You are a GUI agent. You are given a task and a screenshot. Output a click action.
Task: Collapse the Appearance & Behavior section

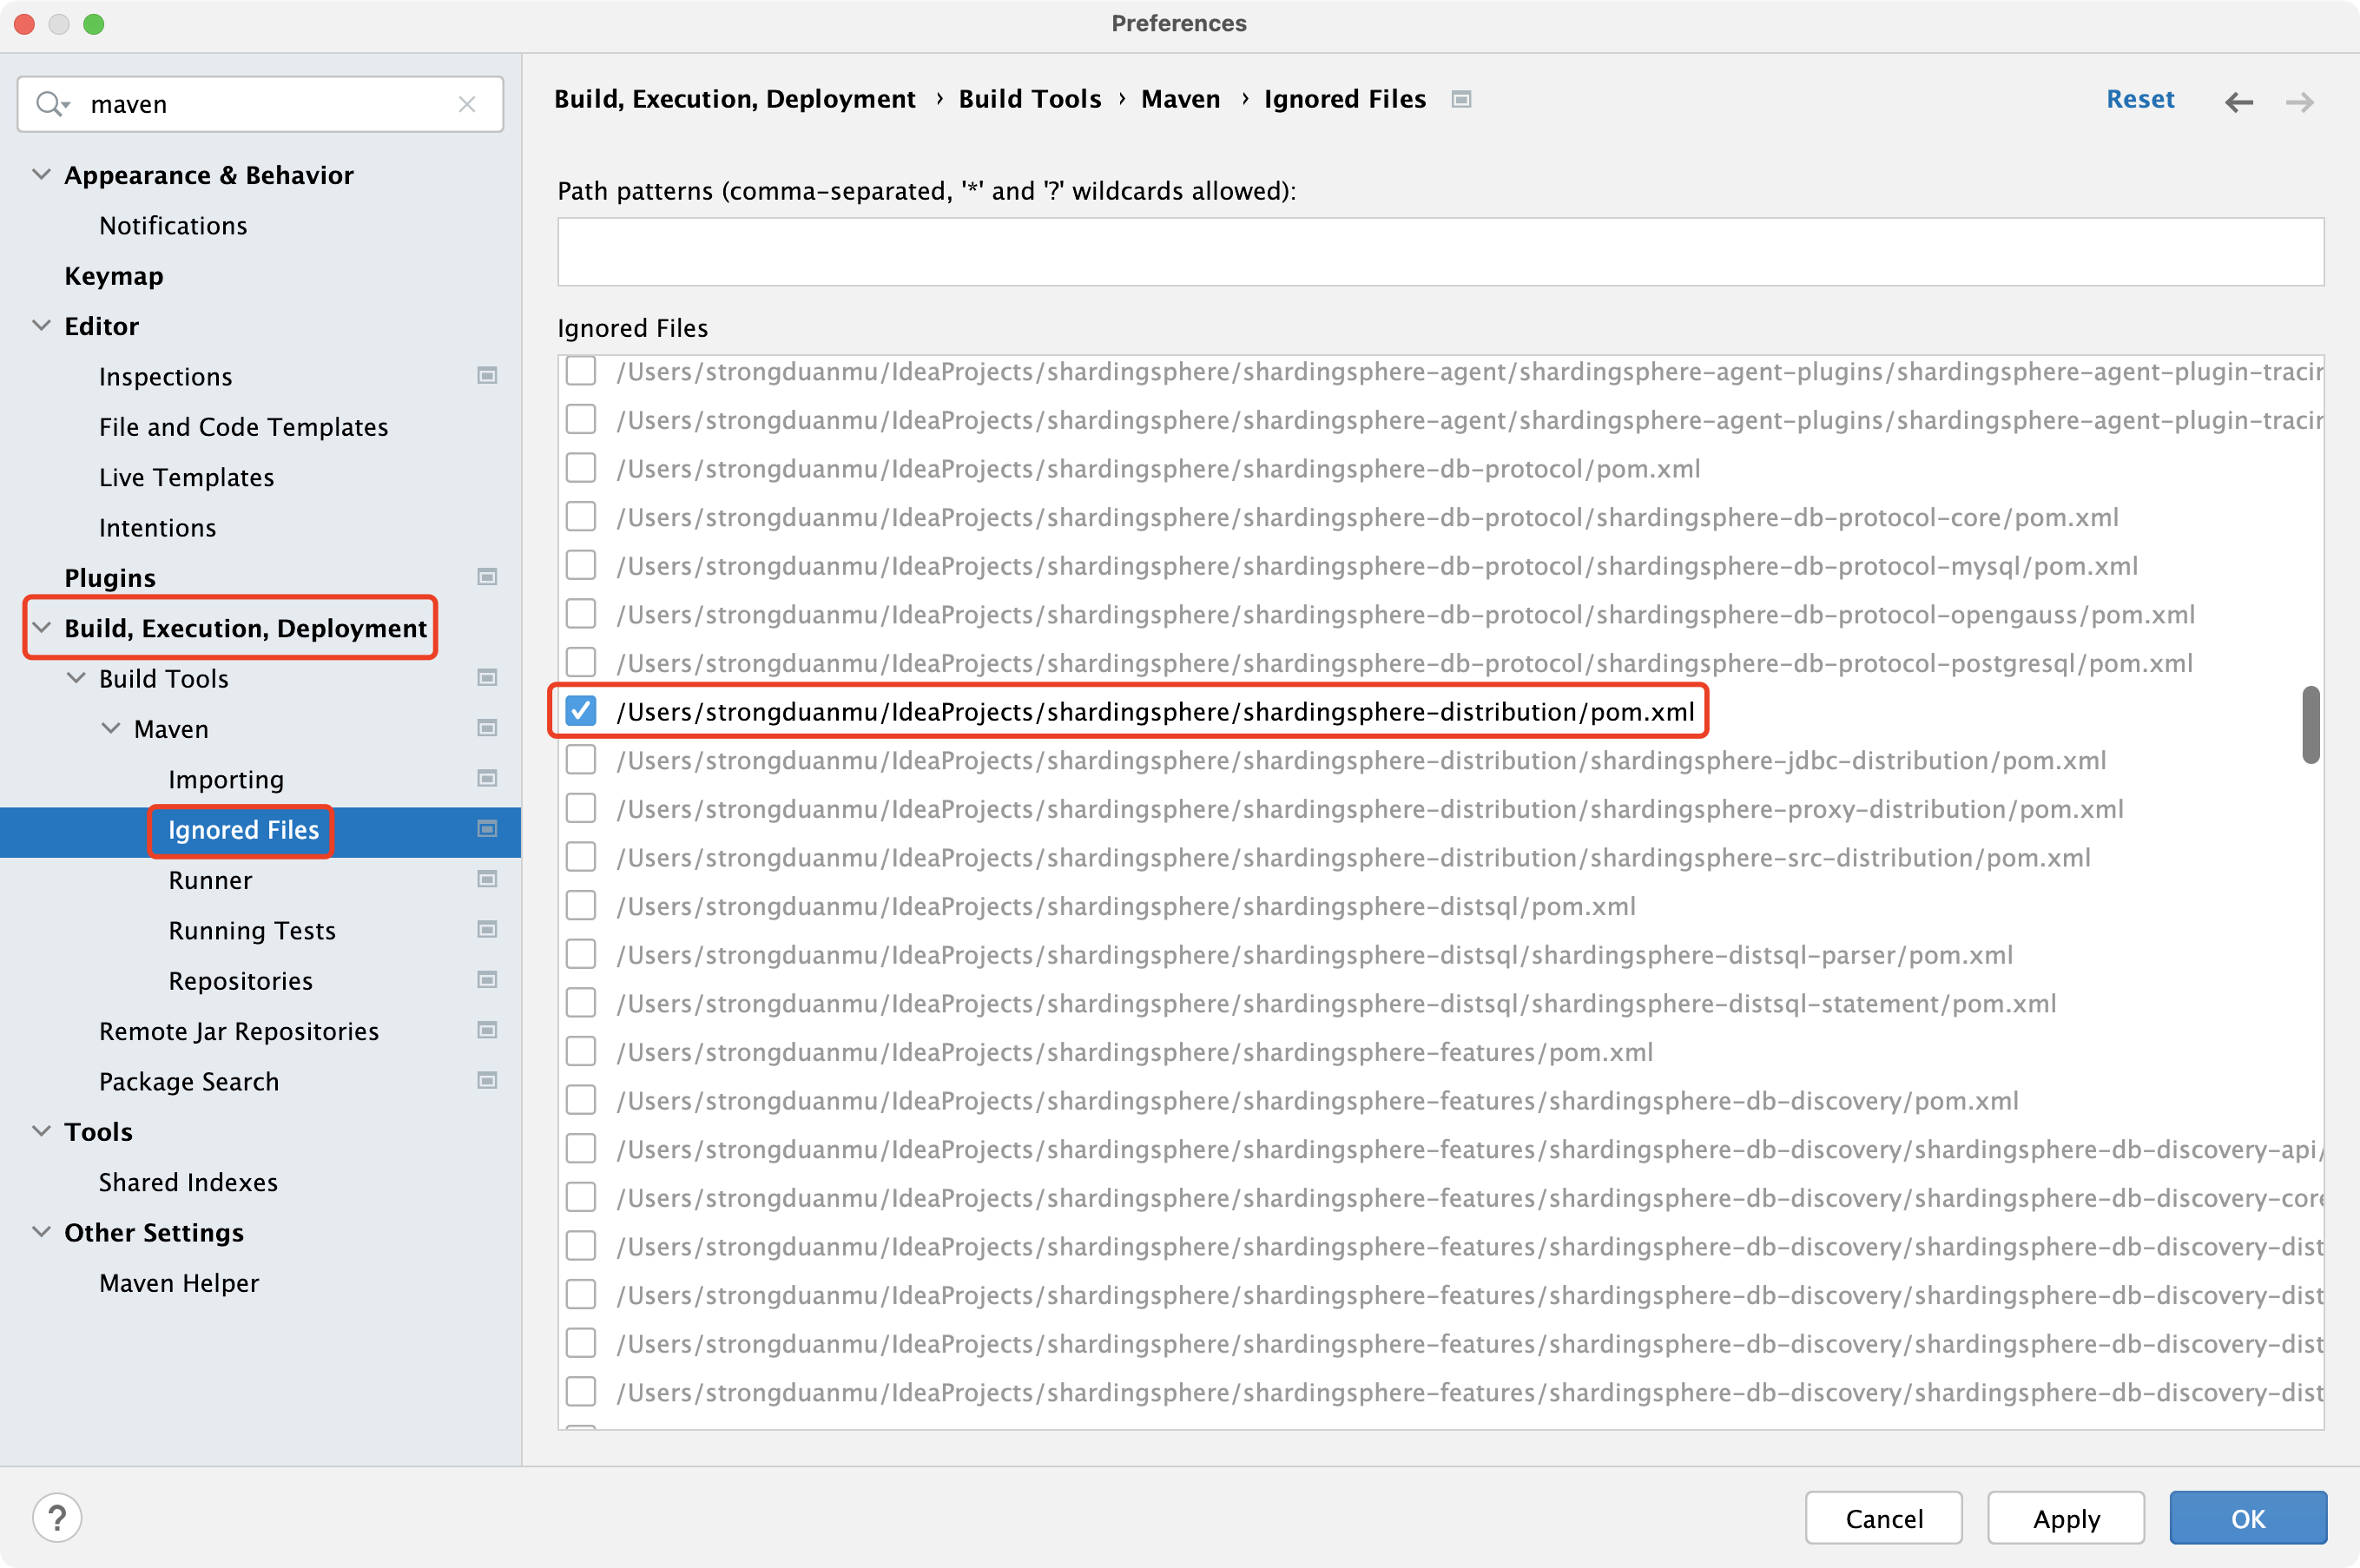tap(42, 174)
